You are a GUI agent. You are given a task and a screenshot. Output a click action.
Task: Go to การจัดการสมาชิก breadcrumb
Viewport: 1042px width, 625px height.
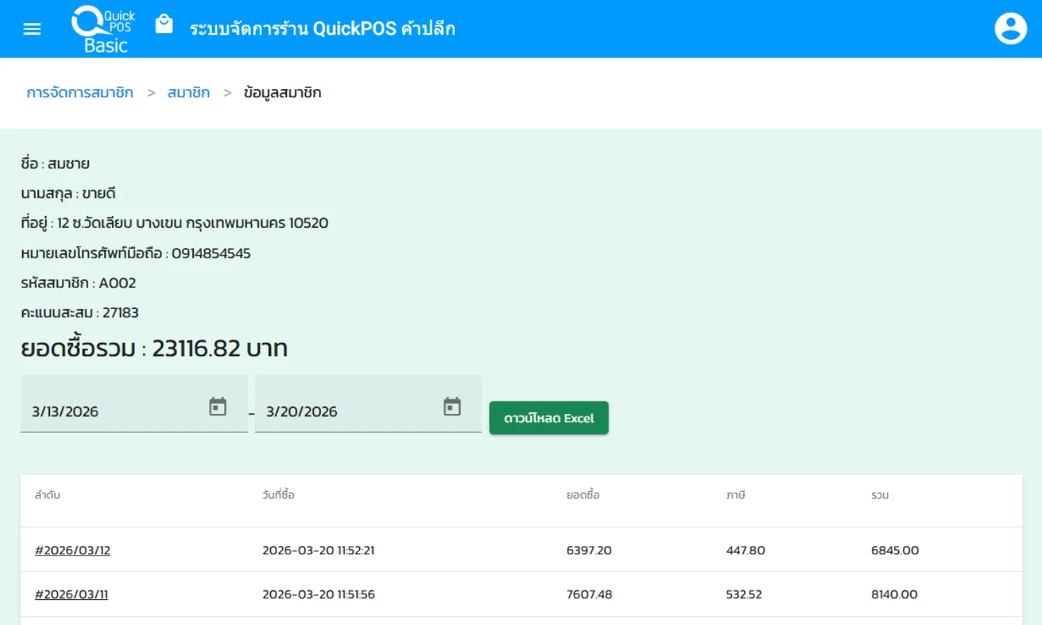(80, 92)
